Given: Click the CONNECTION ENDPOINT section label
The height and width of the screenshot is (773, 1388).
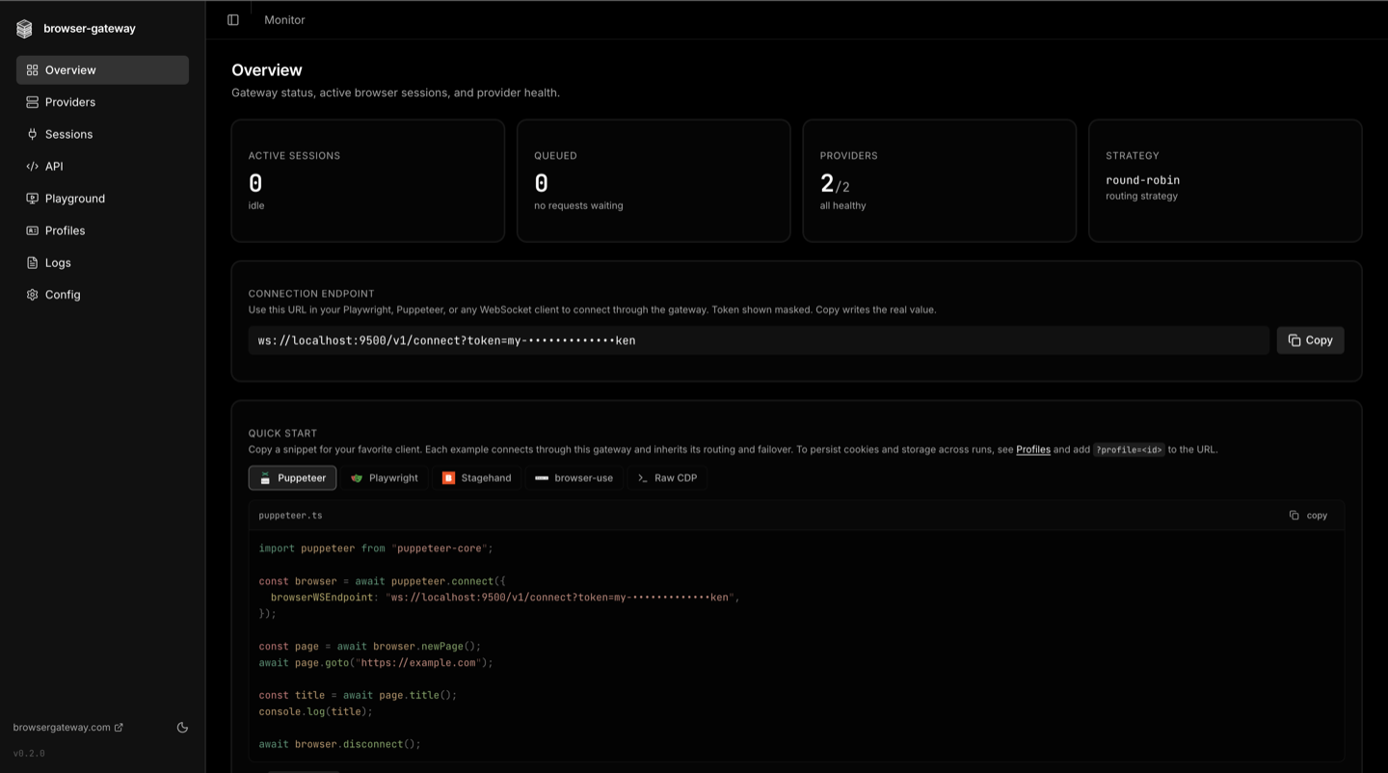Looking at the screenshot, I should click(311, 294).
